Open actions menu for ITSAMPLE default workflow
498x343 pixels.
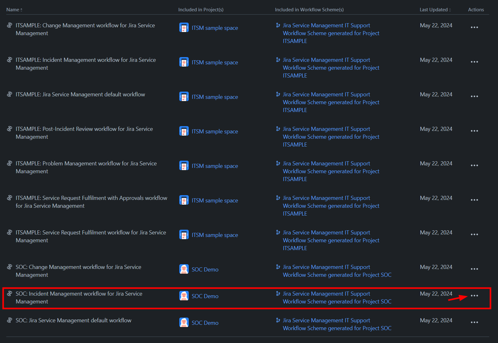(x=474, y=96)
